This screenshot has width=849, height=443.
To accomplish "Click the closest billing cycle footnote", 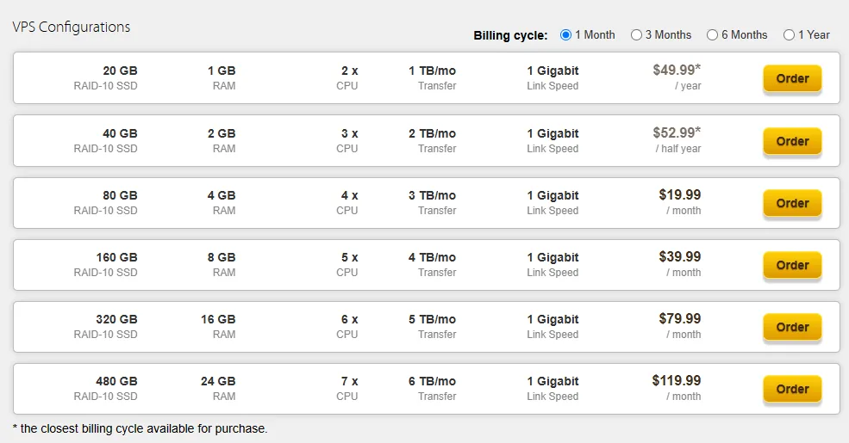I will (x=140, y=429).
